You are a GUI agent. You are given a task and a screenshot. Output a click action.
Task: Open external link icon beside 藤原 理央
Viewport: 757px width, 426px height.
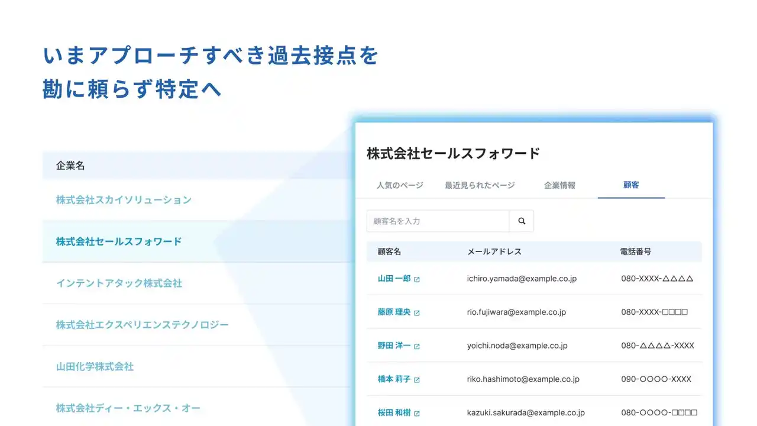click(x=417, y=312)
